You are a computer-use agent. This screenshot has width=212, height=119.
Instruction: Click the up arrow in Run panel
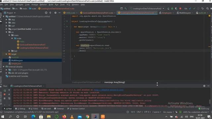point(9,90)
